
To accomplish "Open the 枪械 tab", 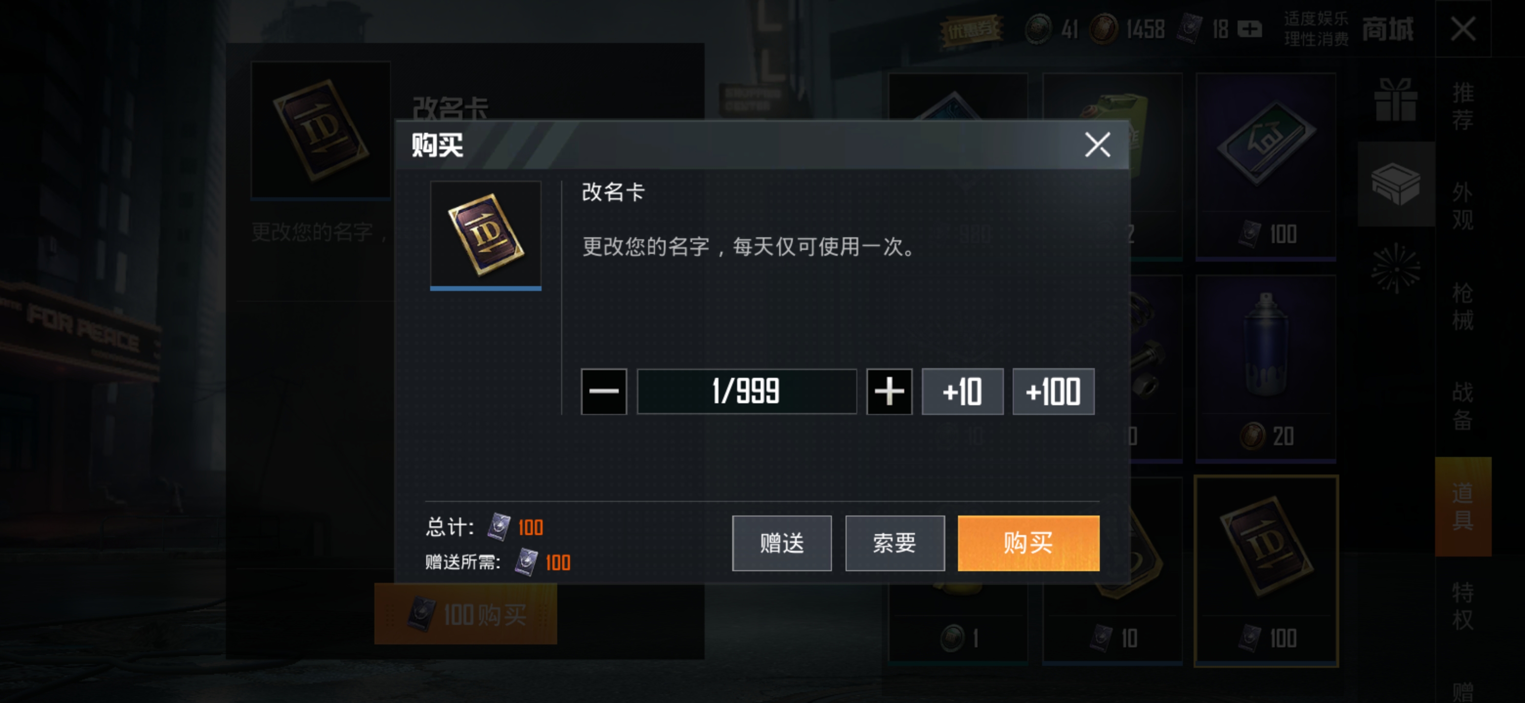I will tap(1462, 306).
